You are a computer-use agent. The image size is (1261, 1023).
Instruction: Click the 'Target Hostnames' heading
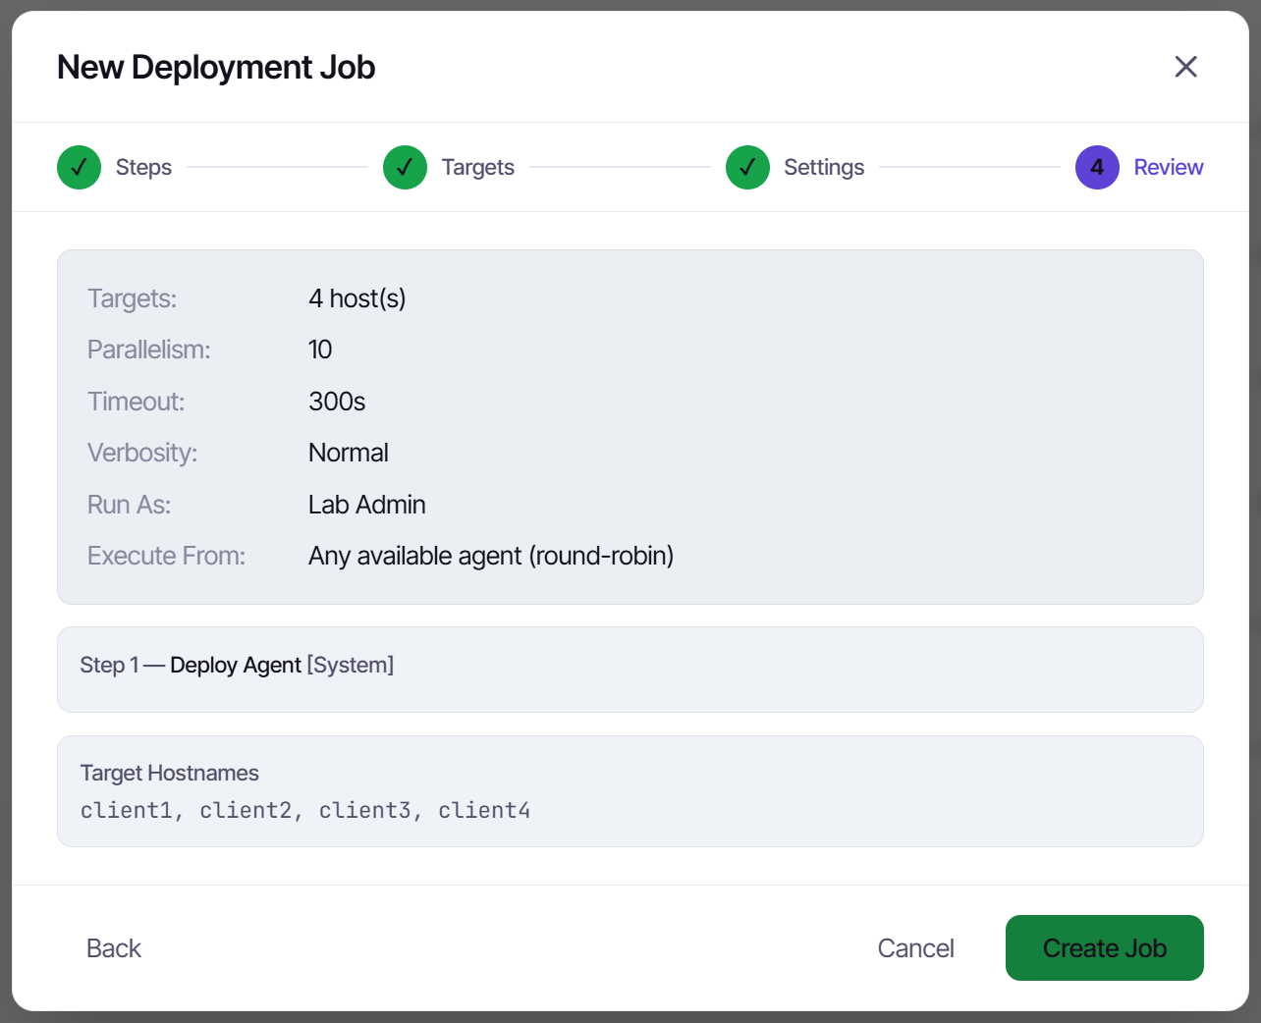(x=170, y=773)
